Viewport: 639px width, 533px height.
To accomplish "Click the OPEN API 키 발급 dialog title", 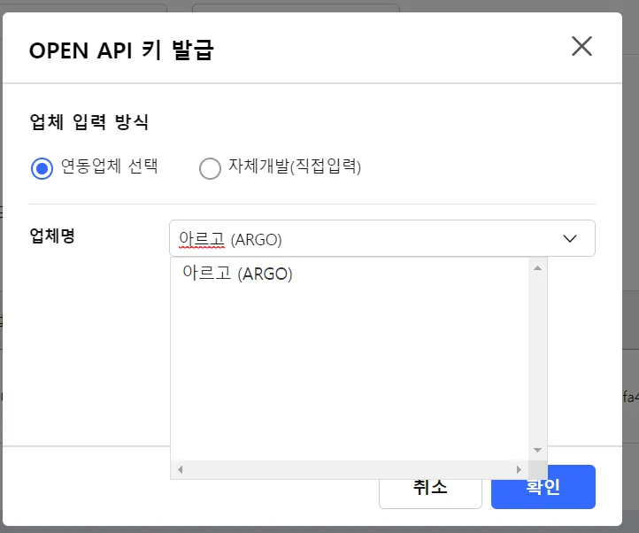I will [121, 50].
